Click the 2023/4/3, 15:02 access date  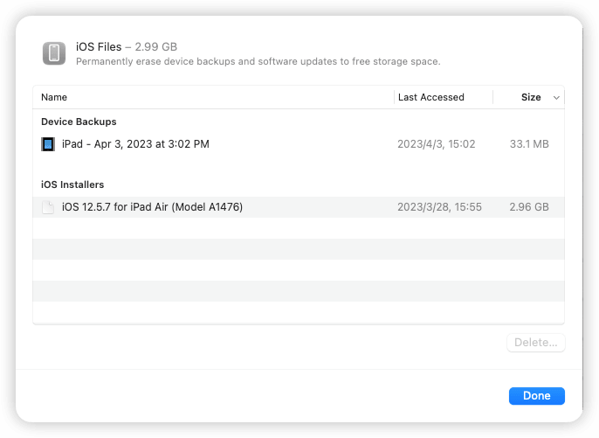click(x=436, y=144)
